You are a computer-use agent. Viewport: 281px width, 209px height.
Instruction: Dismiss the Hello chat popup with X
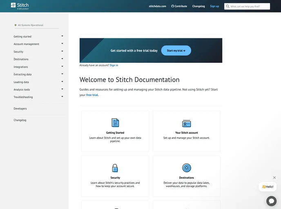(x=274, y=178)
